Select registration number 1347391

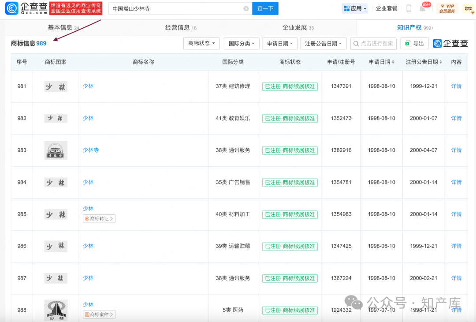pos(341,86)
